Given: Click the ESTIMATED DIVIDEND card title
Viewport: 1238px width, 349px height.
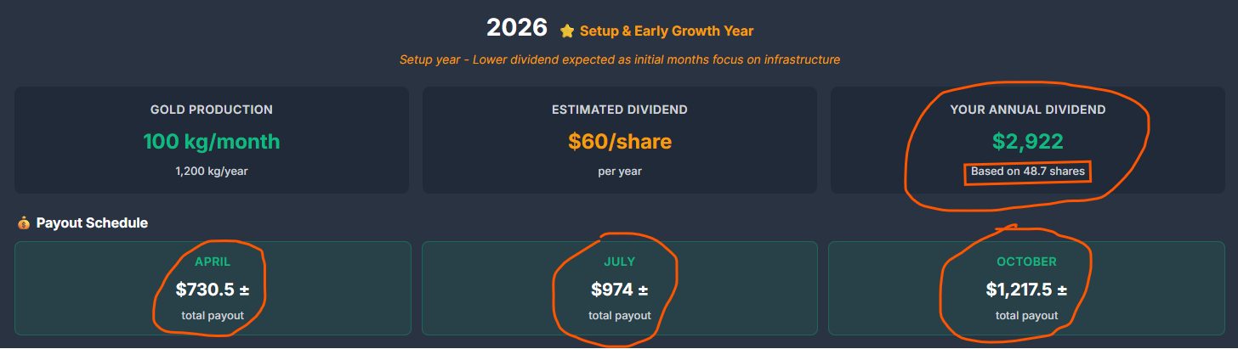Looking at the screenshot, I should pyautogui.click(x=619, y=110).
